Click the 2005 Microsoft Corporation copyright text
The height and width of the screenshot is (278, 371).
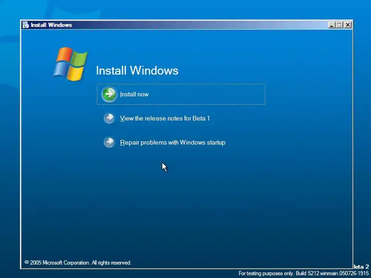(x=78, y=263)
